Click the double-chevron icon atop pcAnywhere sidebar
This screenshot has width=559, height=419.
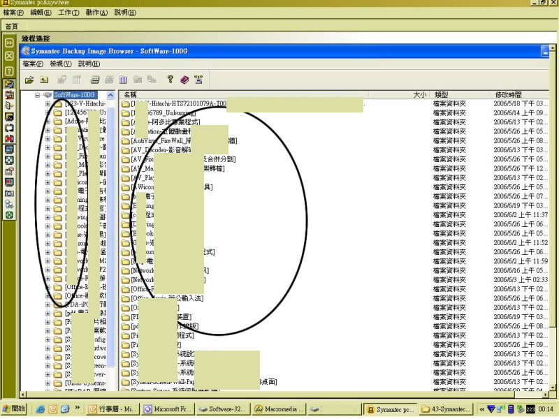pyautogui.click(x=9, y=43)
